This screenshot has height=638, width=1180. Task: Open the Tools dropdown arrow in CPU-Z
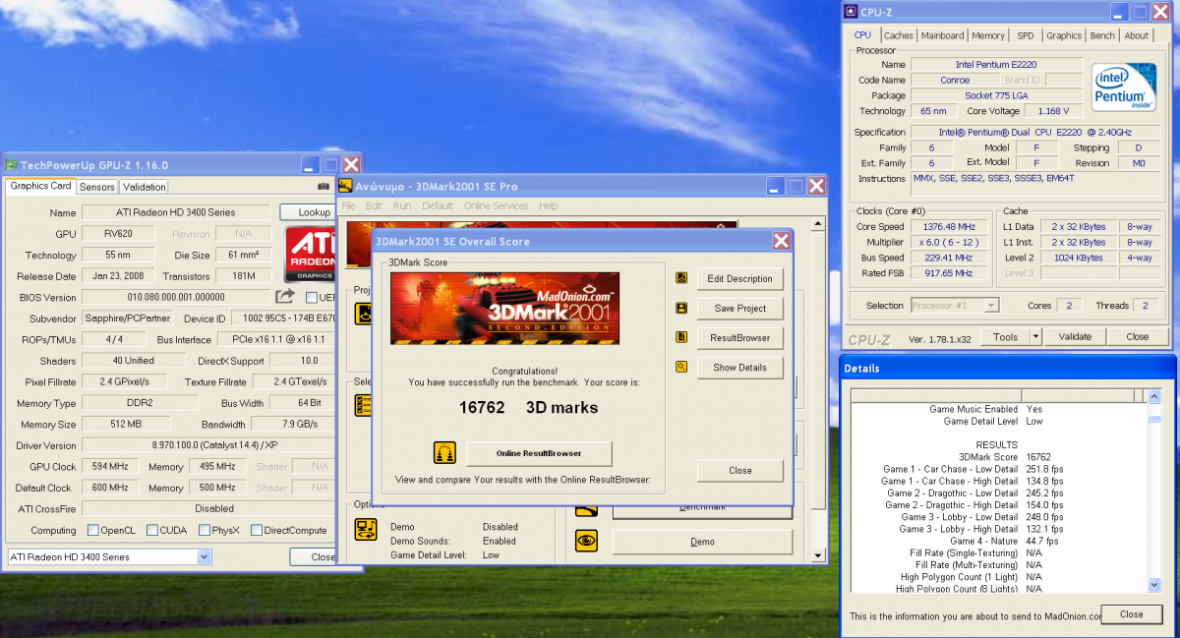pyautogui.click(x=1035, y=336)
